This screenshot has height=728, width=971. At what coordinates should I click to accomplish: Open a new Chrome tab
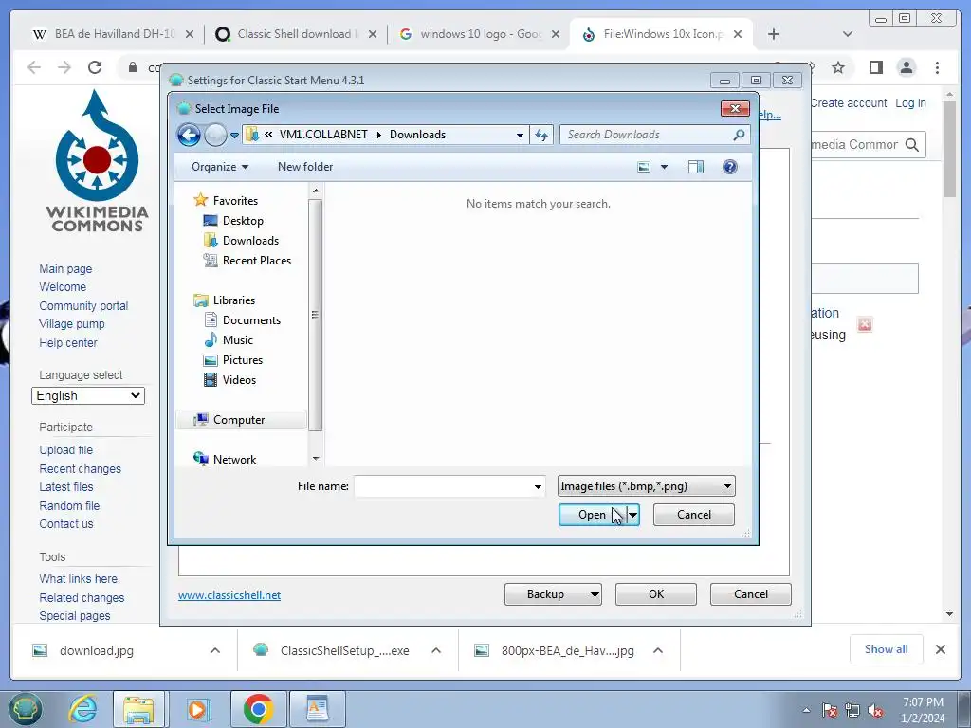(x=774, y=35)
